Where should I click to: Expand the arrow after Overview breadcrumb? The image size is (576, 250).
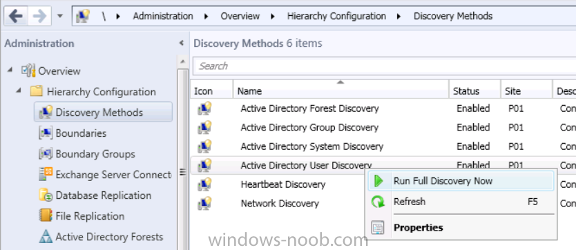[x=273, y=16]
